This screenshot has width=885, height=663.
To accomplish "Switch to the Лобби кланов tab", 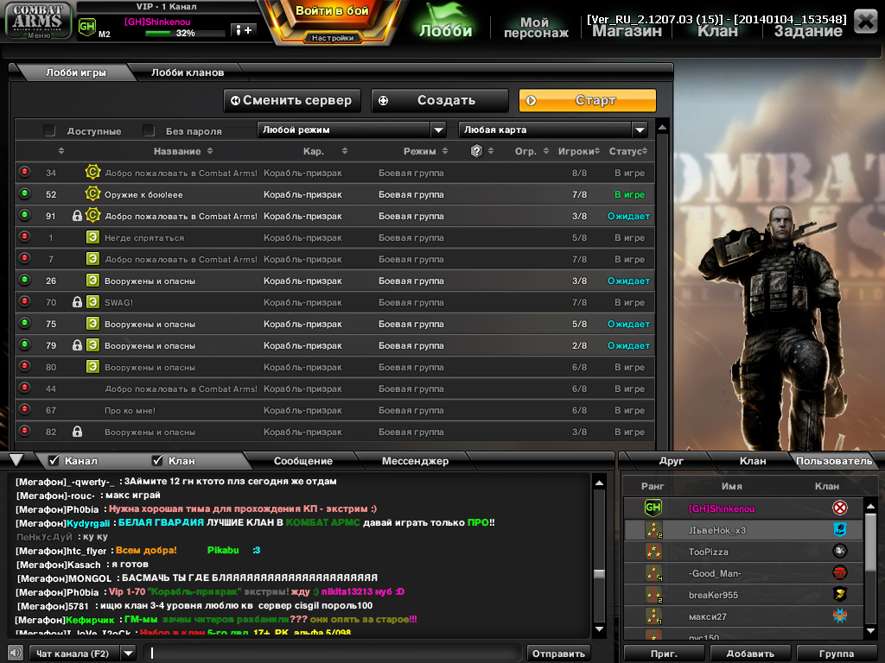I will tap(188, 73).
